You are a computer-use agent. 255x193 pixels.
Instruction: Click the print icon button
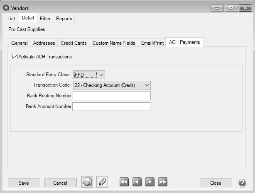[87, 182]
